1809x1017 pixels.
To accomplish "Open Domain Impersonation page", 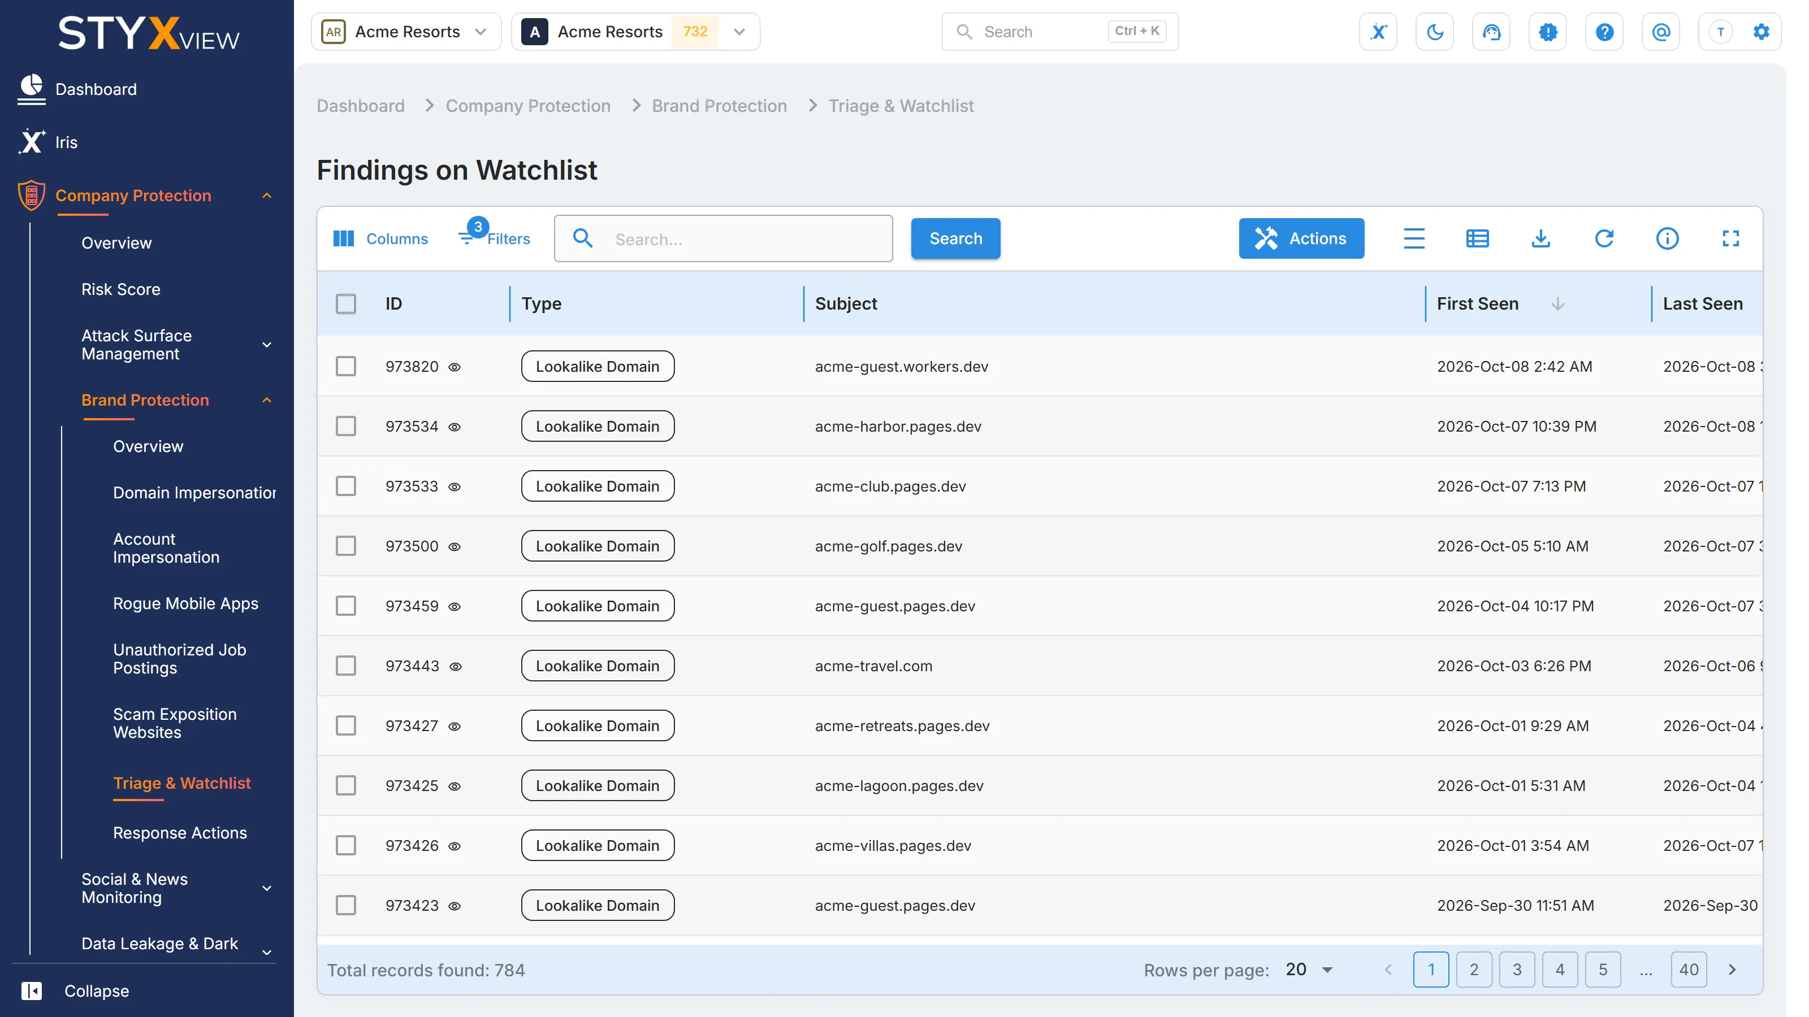I will 194,493.
